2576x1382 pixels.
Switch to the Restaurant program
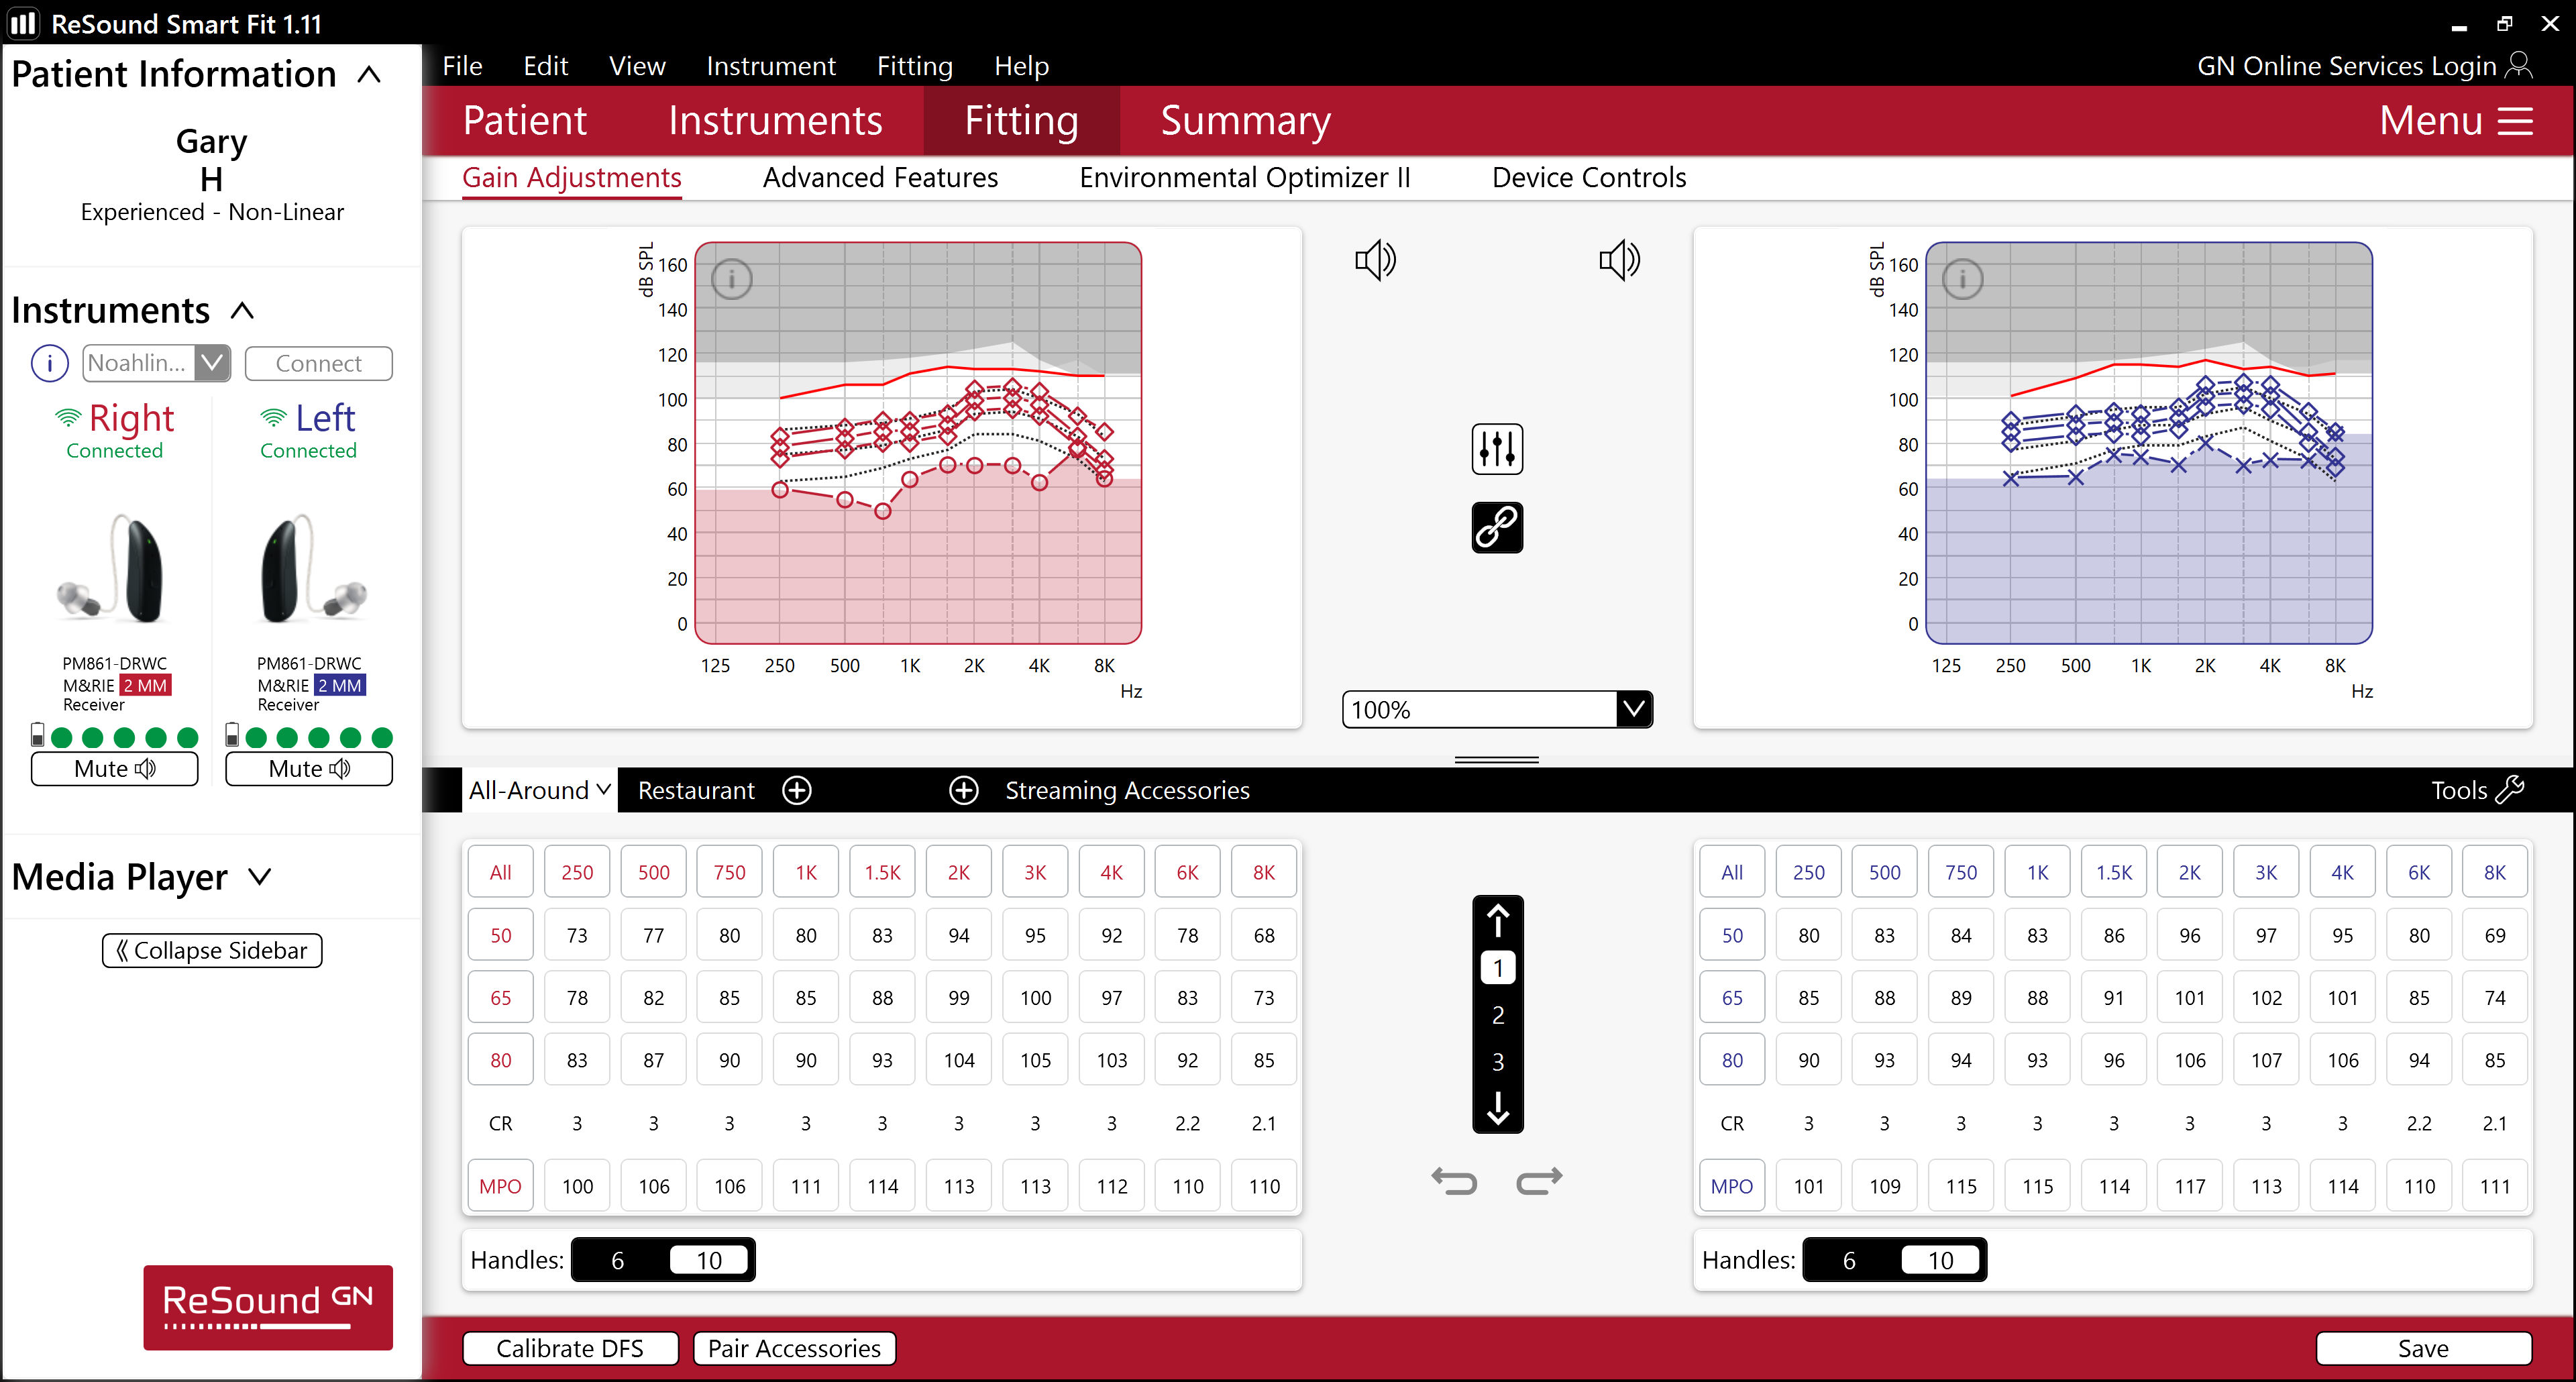click(x=696, y=790)
